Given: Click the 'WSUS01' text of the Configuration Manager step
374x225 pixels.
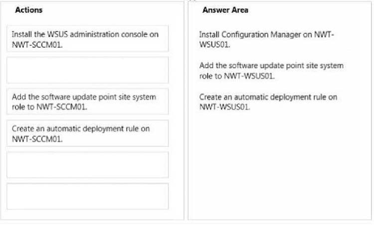Looking at the screenshot, I should click(x=214, y=44).
